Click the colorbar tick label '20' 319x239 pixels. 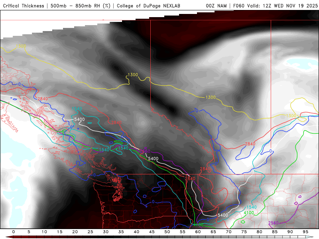75,232
